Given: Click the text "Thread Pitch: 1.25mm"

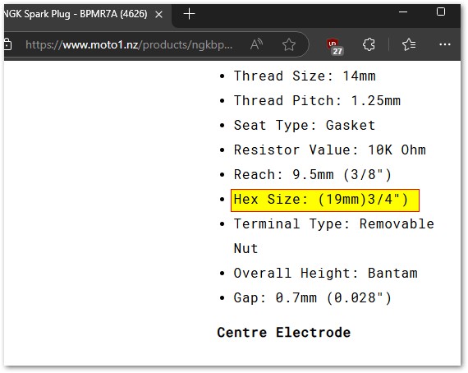Looking at the screenshot, I should coord(317,100).
